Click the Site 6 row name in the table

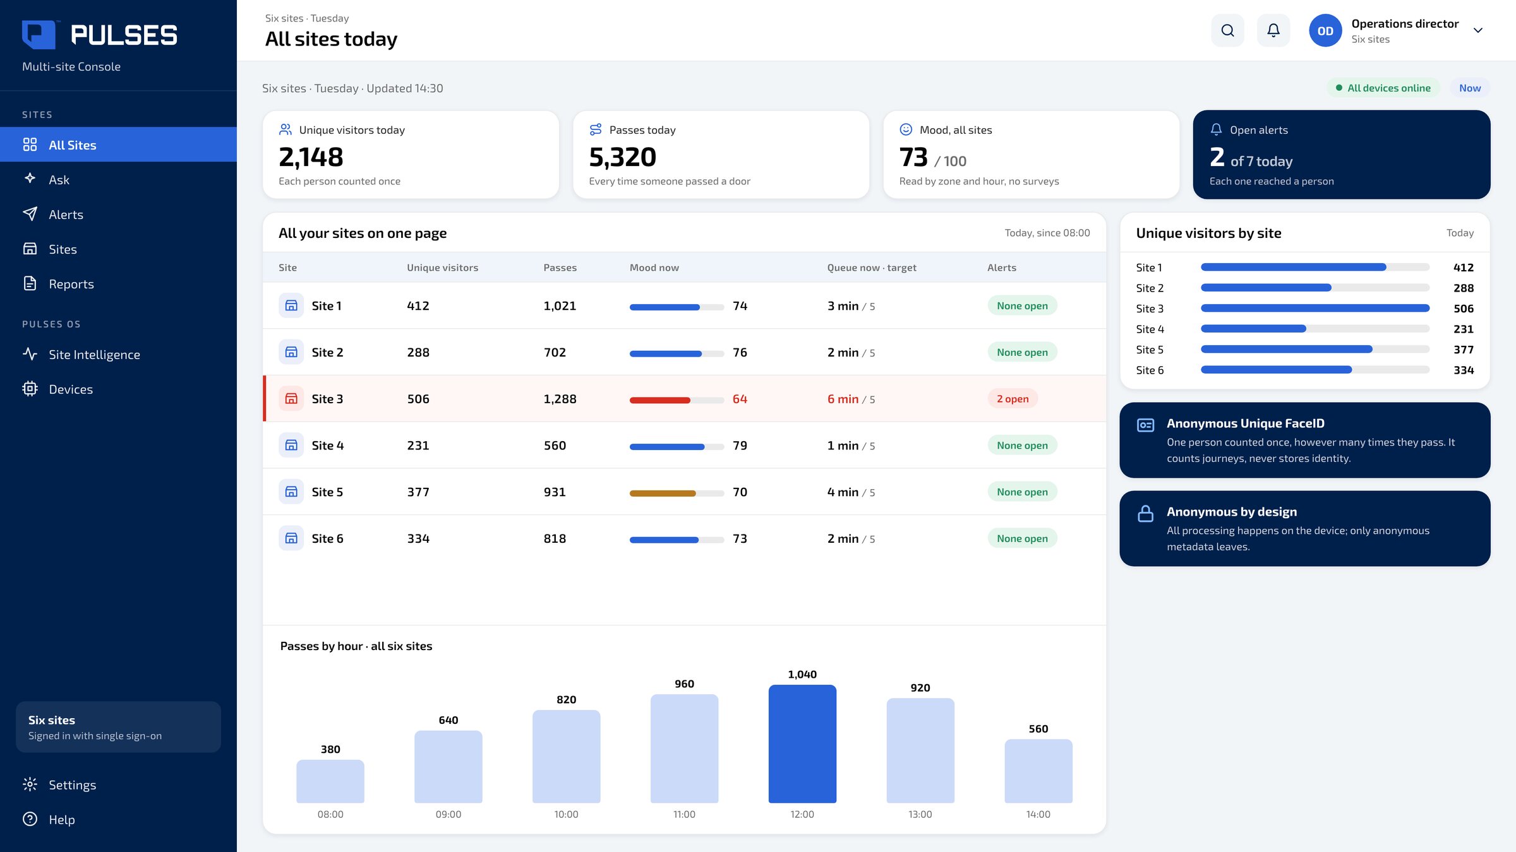tap(327, 538)
